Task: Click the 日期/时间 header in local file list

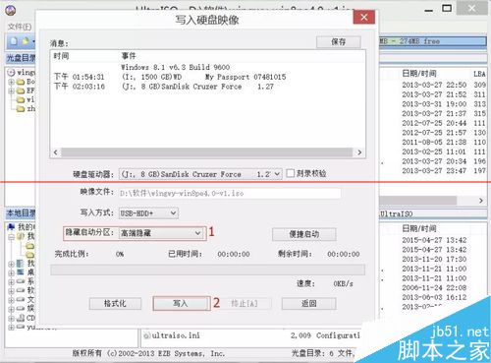Action: click(x=419, y=228)
